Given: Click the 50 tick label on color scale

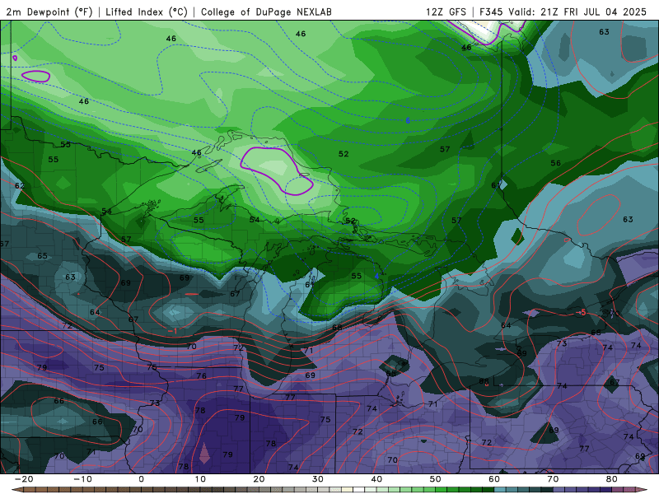Looking at the screenshot, I should pyautogui.click(x=436, y=479).
